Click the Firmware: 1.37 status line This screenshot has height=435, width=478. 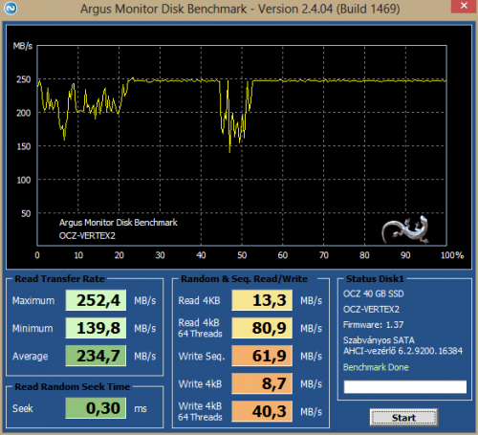coord(373,325)
